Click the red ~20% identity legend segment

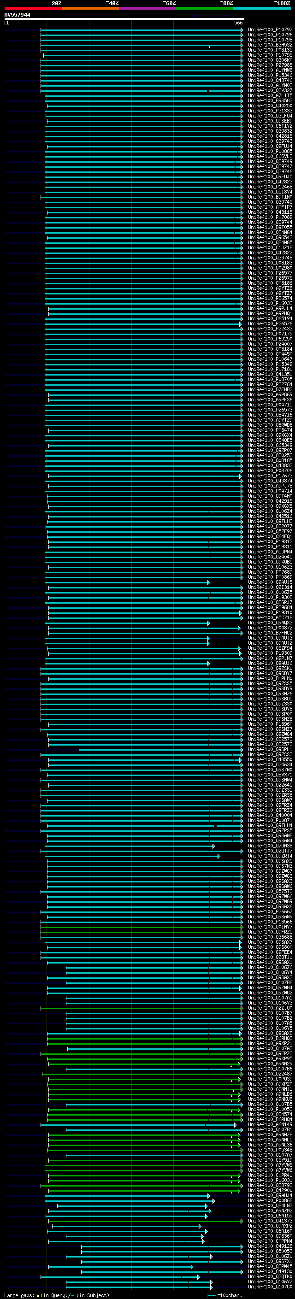(x=33, y=8)
